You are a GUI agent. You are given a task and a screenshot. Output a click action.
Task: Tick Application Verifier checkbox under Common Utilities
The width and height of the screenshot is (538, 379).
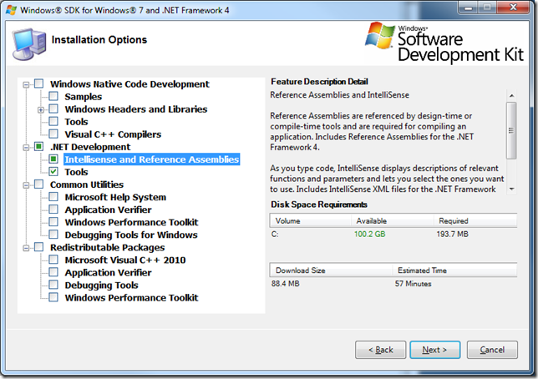pos(53,210)
